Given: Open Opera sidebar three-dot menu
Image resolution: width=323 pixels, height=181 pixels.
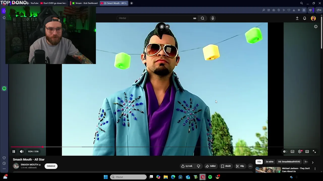Looking at the screenshot, I should (x=4, y=169).
